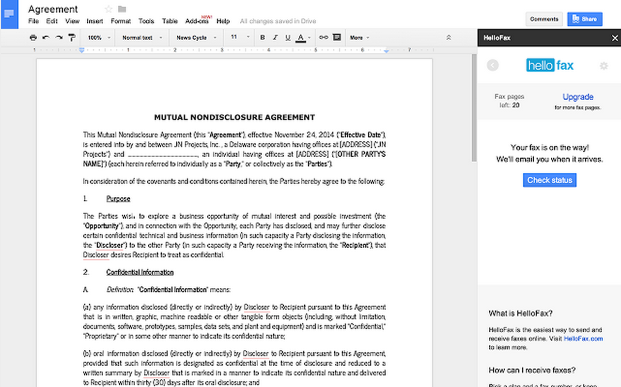Click the 'Confidential Information' section heading
Image resolution: width=621 pixels, height=387 pixels.
140,272
